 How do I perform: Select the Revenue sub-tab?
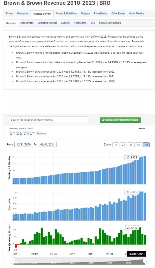[x=11, y=23]
